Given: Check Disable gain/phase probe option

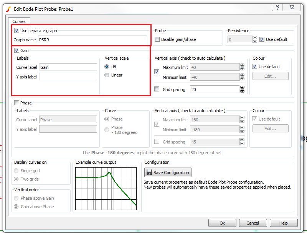Looking at the screenshot, I should [157, 39].
